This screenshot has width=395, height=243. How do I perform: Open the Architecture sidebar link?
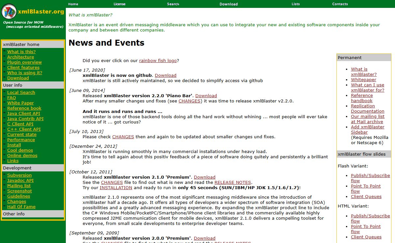[x=21, y=57]
